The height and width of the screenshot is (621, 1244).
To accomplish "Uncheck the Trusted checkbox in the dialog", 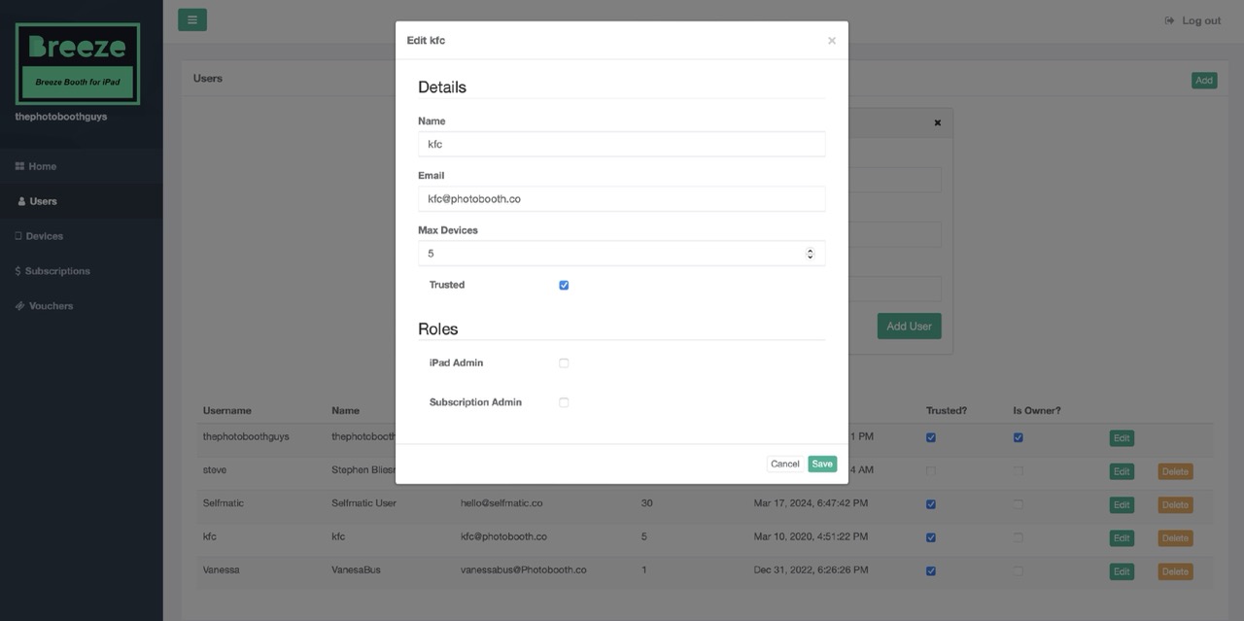I will 564,286.
